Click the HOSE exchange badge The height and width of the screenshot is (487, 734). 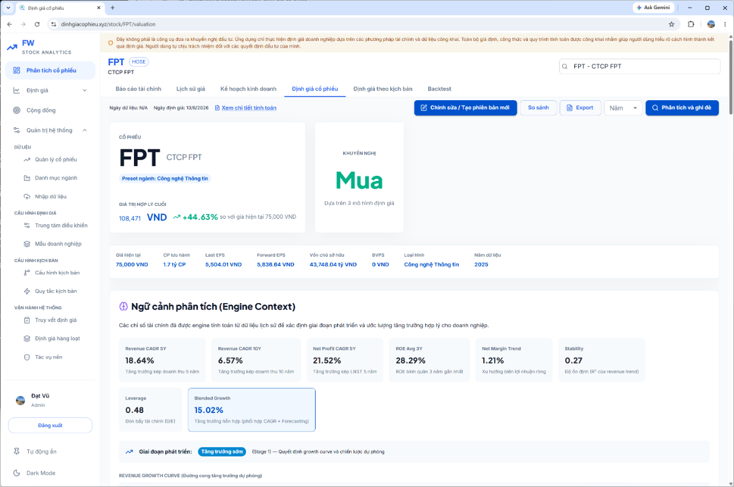[x=139, y=62]
